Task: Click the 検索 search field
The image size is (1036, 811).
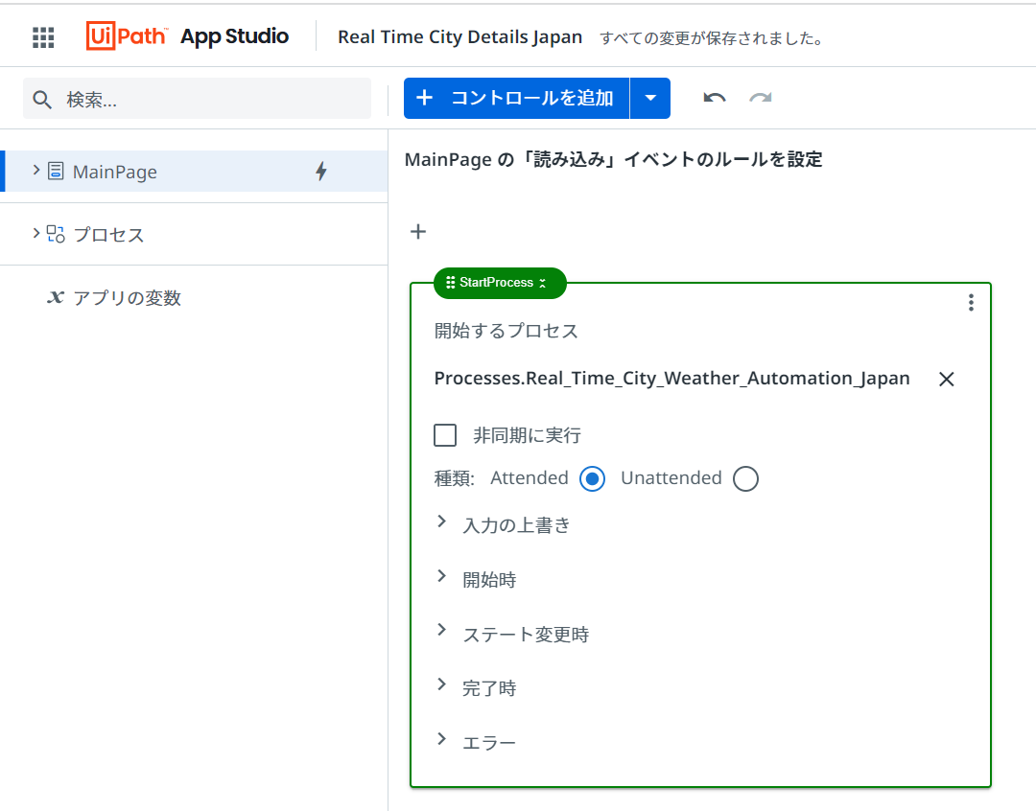Action: [x=197, y=99]
